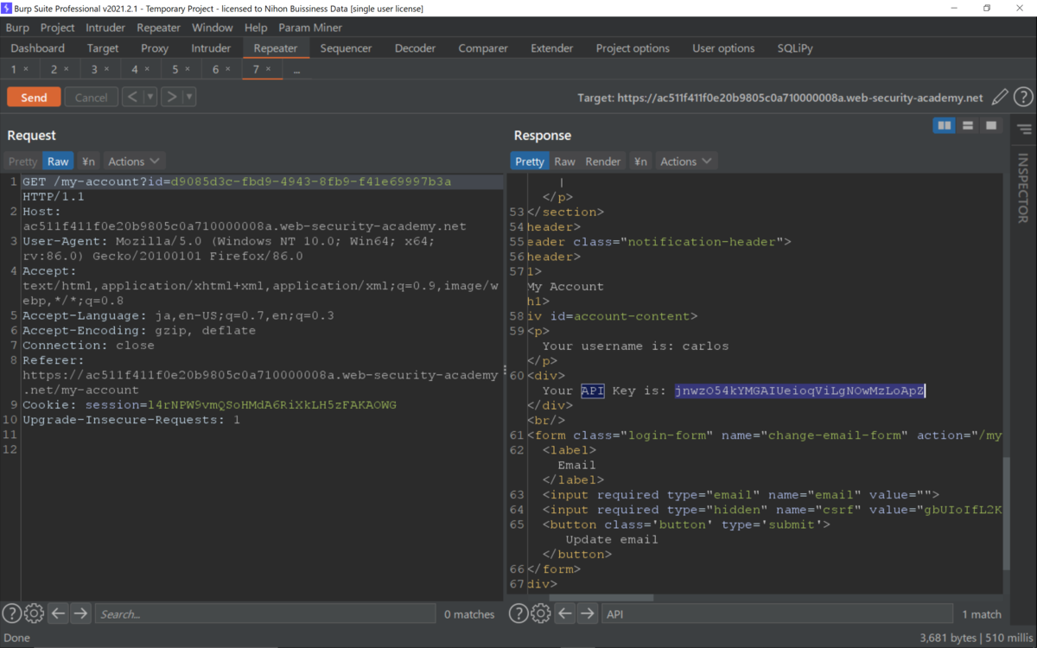
Task: Select combined tabbed layout view
Action: tap(990, 126)
